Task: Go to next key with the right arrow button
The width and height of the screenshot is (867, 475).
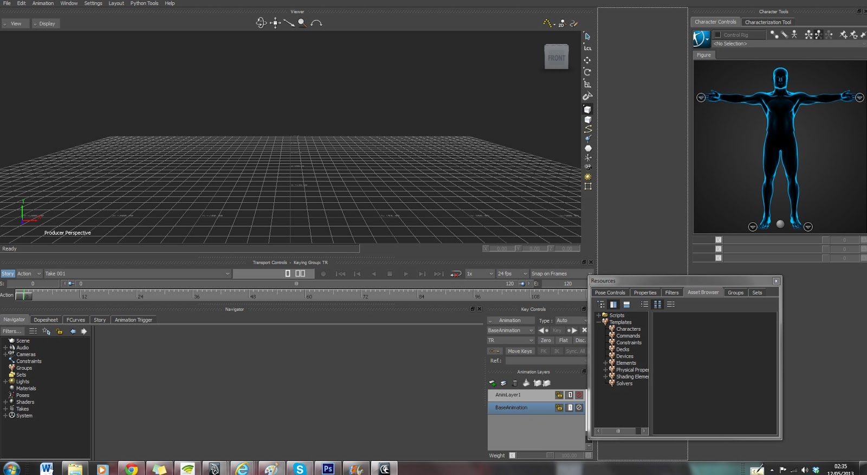Action: pyautogui.click(x=572, y=330)
